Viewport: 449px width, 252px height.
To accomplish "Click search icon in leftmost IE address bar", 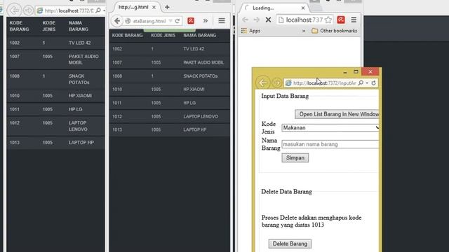I will 98,10.
